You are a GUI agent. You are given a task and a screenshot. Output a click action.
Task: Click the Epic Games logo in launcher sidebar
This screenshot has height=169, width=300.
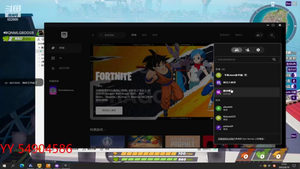(x=64, y=35)
